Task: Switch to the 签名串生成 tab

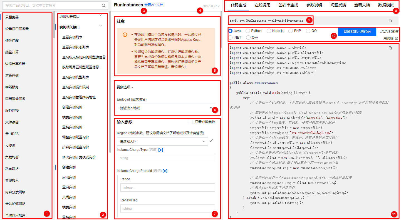Action: coord(288,5)
